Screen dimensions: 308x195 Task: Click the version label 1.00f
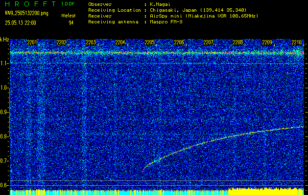(x=68, y=4)
